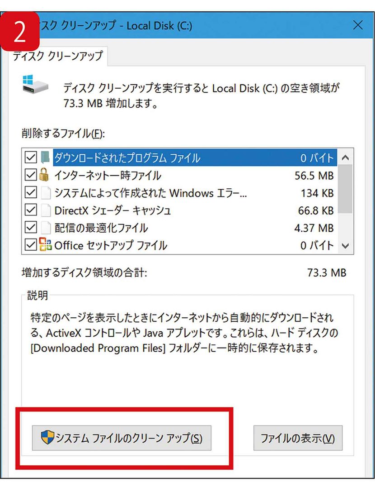This screenshot has width=375, height=487.
Task: Close the ディスク クリーンアップ dialog
Action: [358, 25]
